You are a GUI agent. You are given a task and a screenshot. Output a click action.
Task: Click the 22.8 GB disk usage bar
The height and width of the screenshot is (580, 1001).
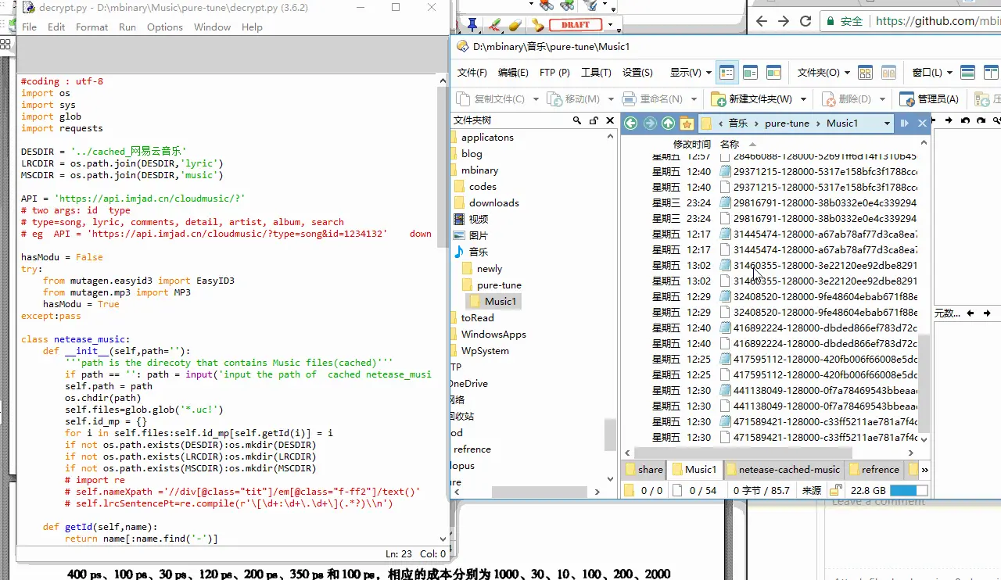[x=909, y=490]
